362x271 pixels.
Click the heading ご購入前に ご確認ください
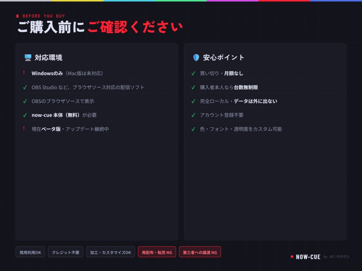(100, 27)
